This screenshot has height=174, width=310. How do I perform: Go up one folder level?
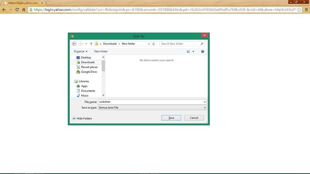[91, 44]
